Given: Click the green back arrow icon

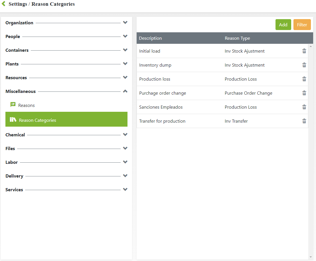Looking at the screenshot, I should [x=3, y=4].
